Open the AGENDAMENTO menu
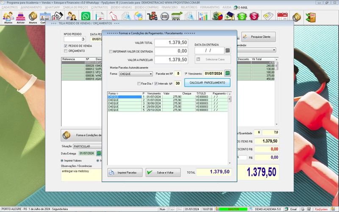The image size is (339, 212). pos(31,7)
